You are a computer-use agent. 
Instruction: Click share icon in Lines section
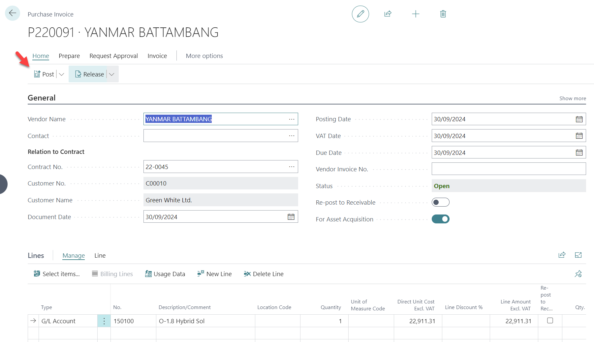coord(562,255)
